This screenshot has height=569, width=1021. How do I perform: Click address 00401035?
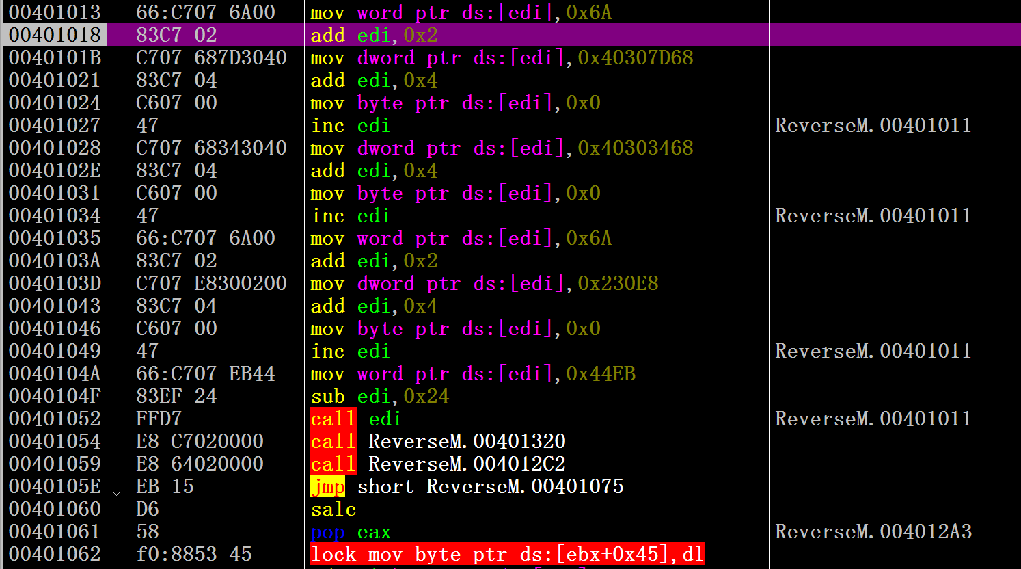[x=55, y=238]
